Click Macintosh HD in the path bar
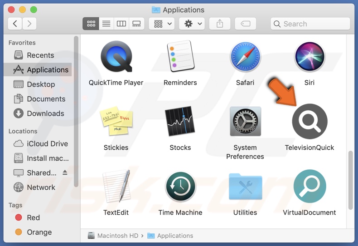 click(113, 236)
